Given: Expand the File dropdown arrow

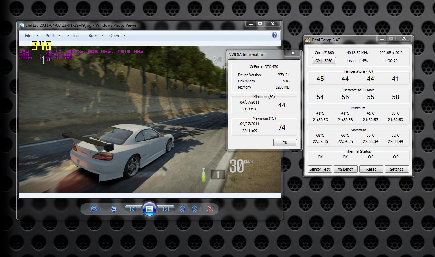Looking at the screenshot, I should 38,35.
